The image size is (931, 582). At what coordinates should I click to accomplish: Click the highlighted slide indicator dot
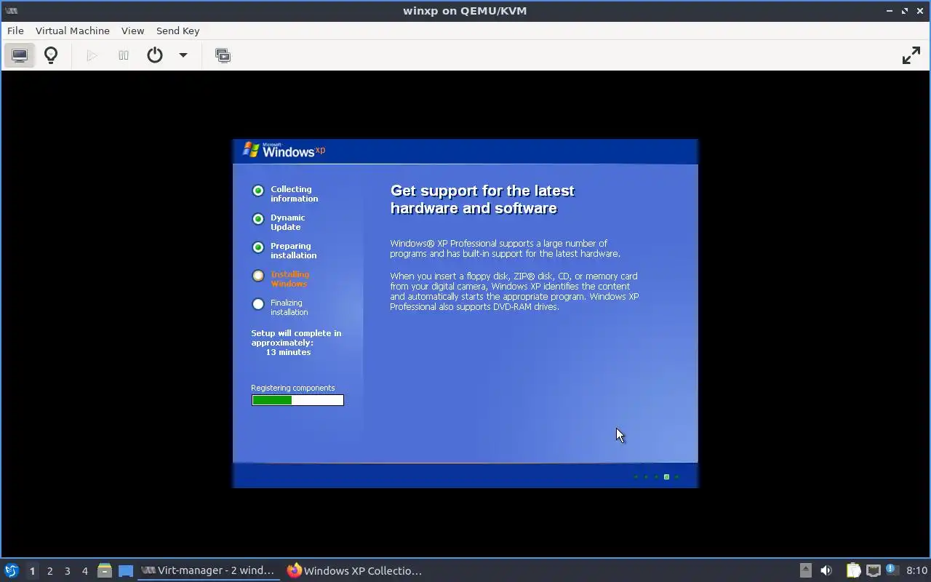[x=666, y=477]
